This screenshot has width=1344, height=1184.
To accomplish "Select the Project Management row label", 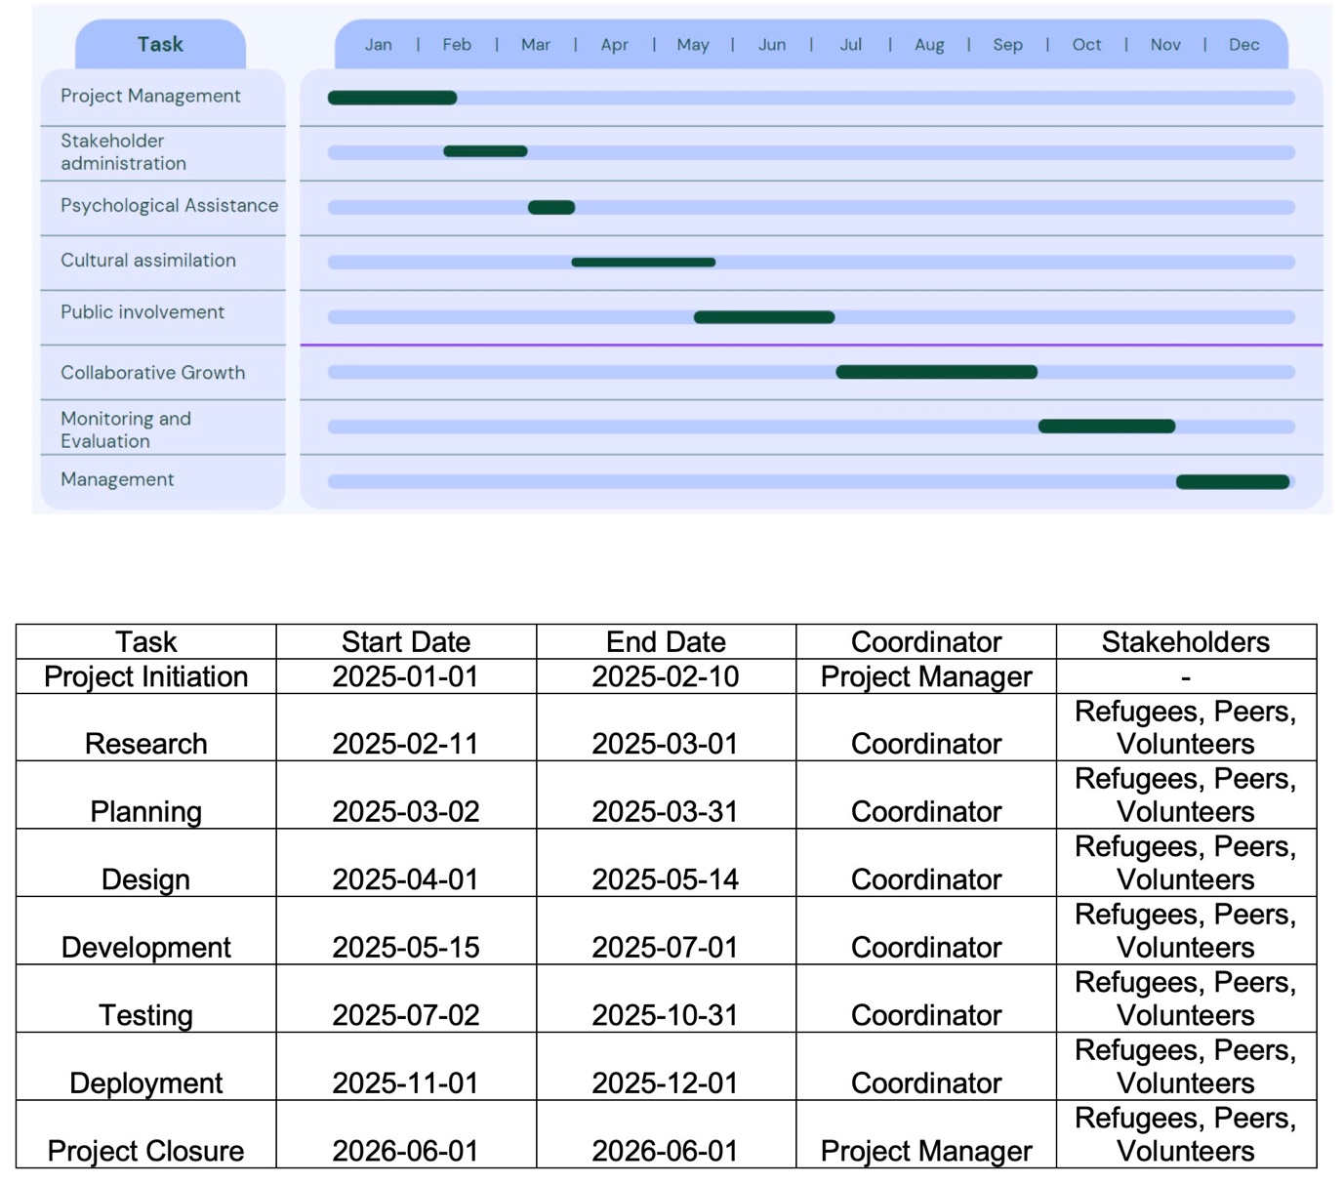I will pyautogui.click(x=150, y=96).
